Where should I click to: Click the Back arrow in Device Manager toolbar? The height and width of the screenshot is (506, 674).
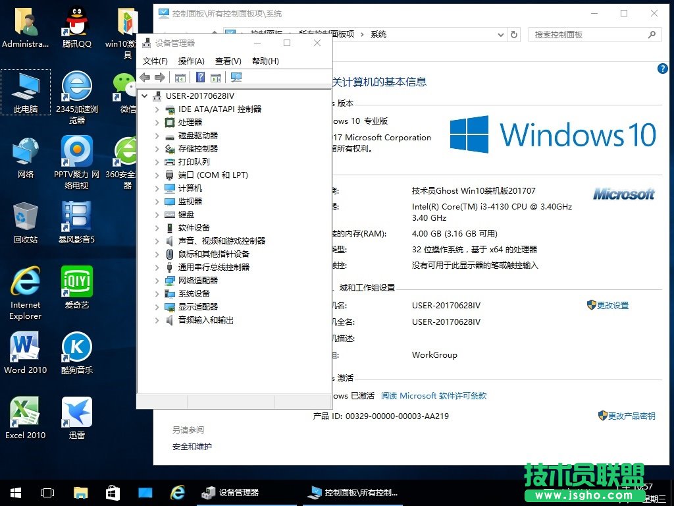point(145,78)
